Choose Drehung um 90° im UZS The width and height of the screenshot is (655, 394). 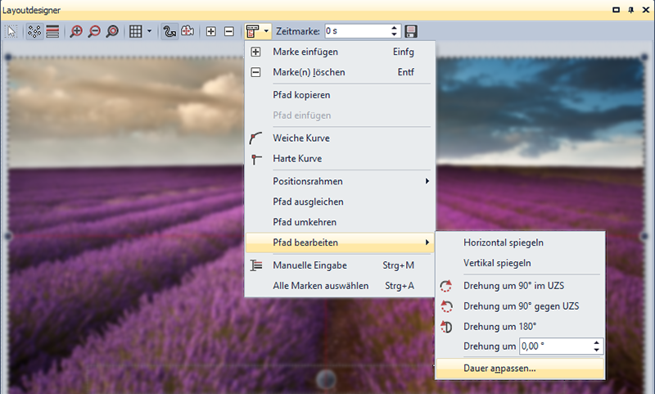tap(520, 286)
